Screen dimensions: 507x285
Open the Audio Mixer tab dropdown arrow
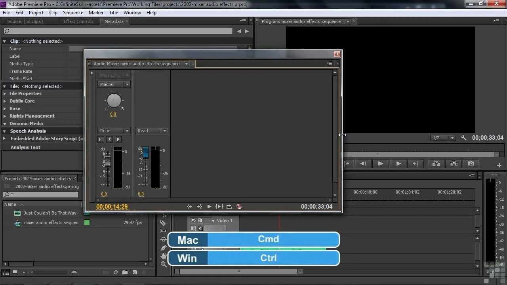186,64
